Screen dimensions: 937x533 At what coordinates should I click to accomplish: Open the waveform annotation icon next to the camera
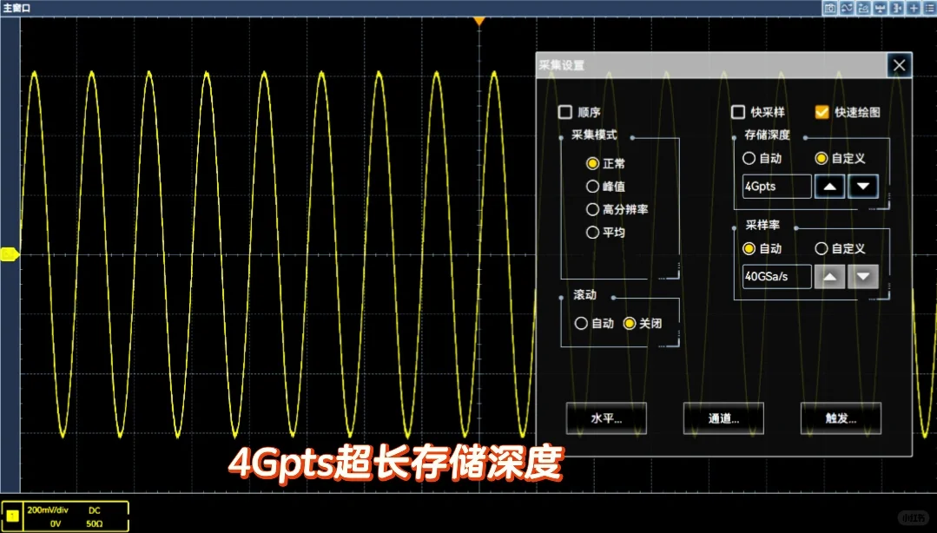tap(862, 8)
